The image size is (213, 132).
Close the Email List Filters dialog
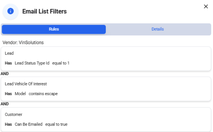pos(206,6)
